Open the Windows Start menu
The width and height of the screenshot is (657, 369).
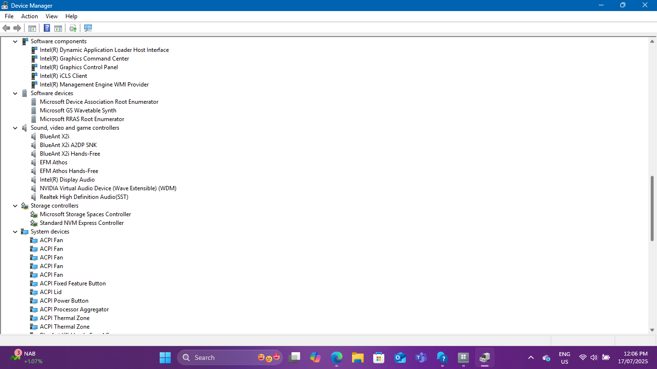pyautogui.click(x=165, y=357)
